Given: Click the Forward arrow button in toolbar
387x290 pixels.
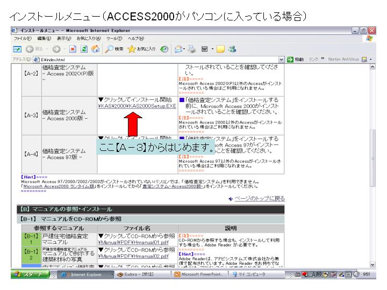Looking at the screenshot, I should (56, 49).
